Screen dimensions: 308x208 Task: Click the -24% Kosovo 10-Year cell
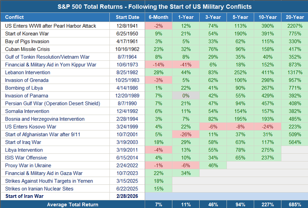click(267, 127)
